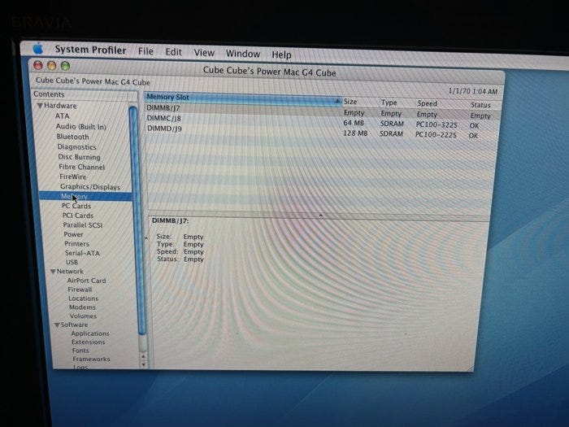569x427 pixels.
Task: Click the Network category label
Action: tap(70, 271)
